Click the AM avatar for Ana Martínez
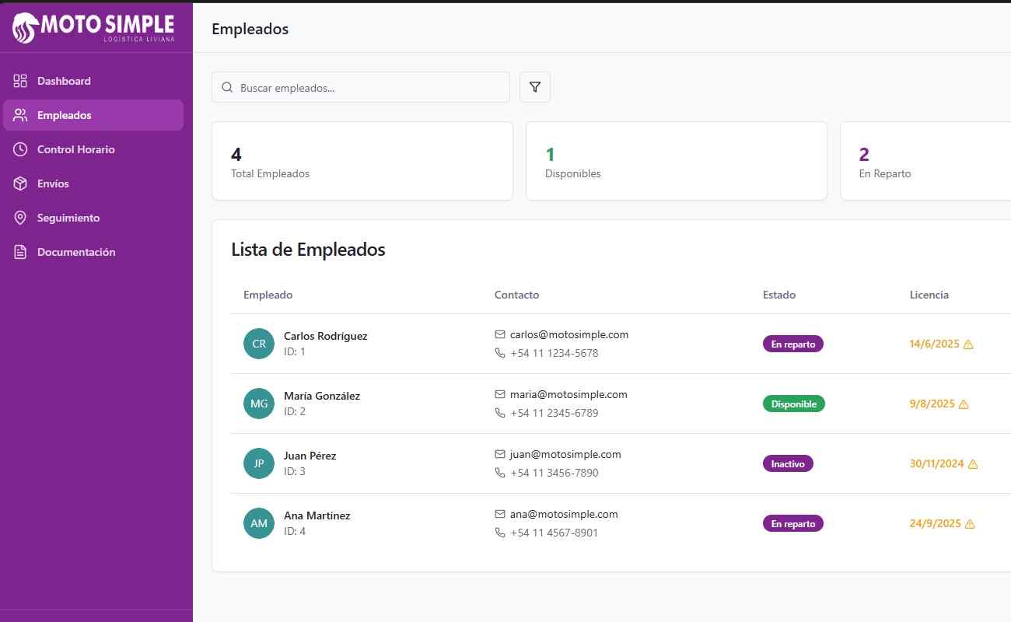This screenshot has width=1011, height=622. [259, 523]
